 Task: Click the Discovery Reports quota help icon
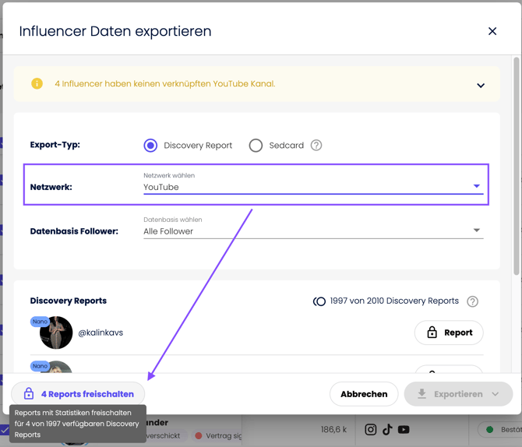coord(472,301)
